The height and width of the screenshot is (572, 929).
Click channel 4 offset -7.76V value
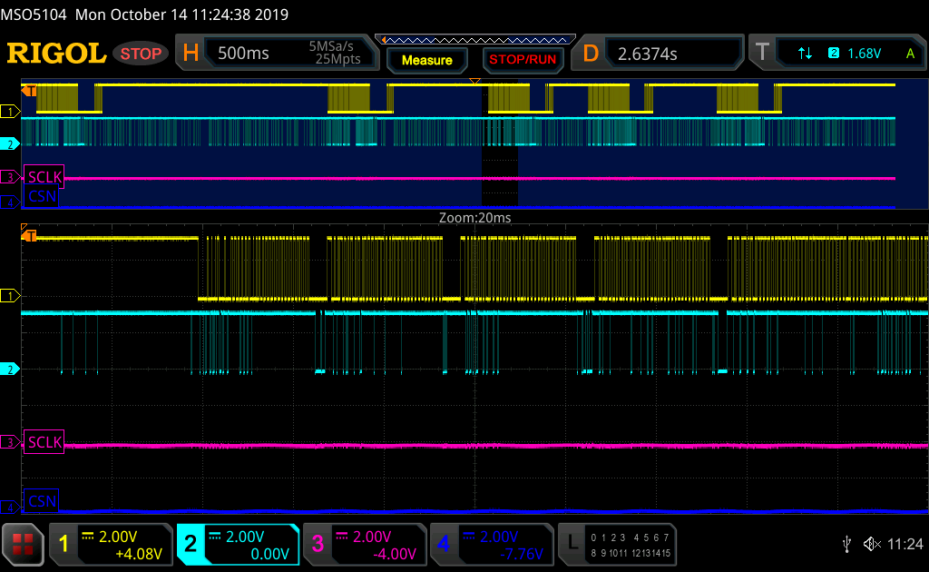522,554
